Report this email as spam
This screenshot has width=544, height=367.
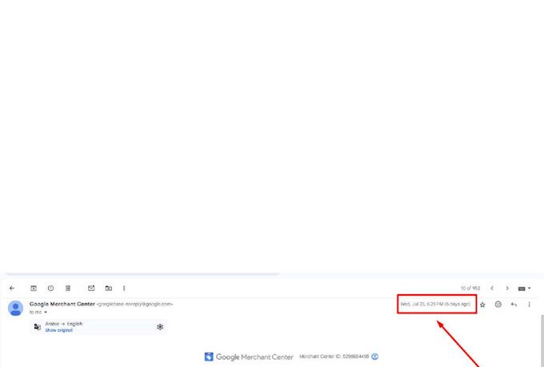50,289
